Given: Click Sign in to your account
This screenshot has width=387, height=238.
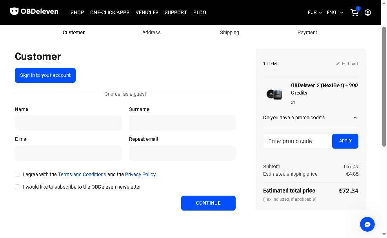Looking at the screenshot, I should point(45,75).
